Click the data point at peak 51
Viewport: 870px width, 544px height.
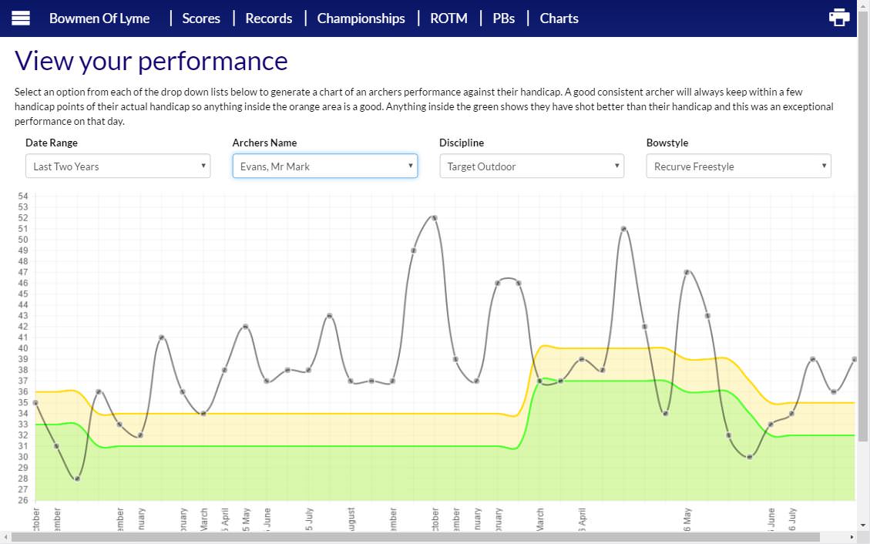(x=623, y=229)
